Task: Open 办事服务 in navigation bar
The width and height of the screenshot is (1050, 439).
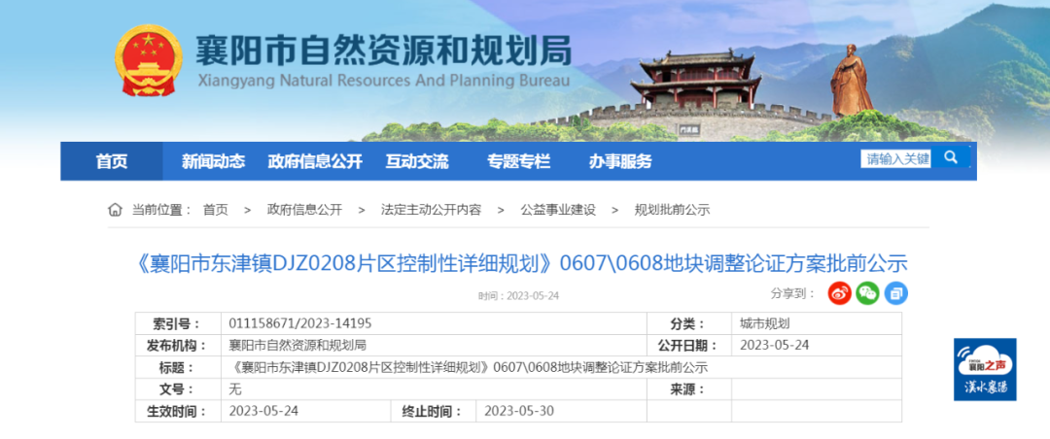Action: point(620,161)
